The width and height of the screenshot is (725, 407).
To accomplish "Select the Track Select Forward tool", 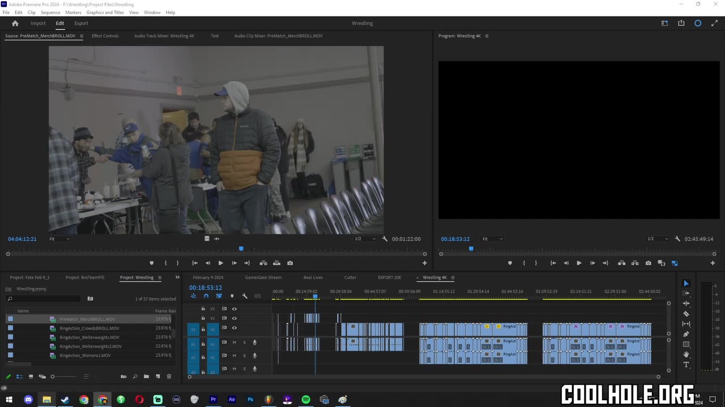I will pyautogui.click(x=686, y=293).
